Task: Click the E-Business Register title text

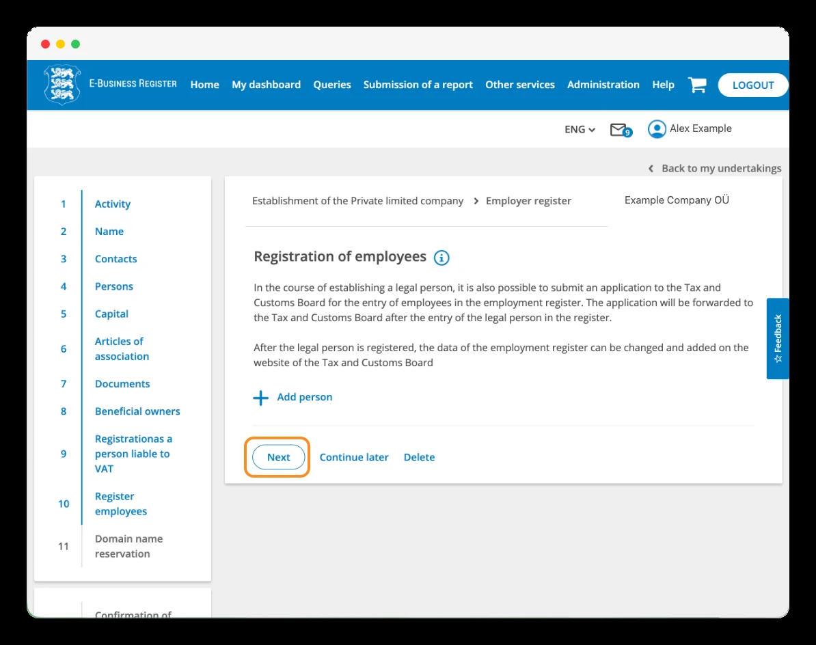Action: (133, 84)
